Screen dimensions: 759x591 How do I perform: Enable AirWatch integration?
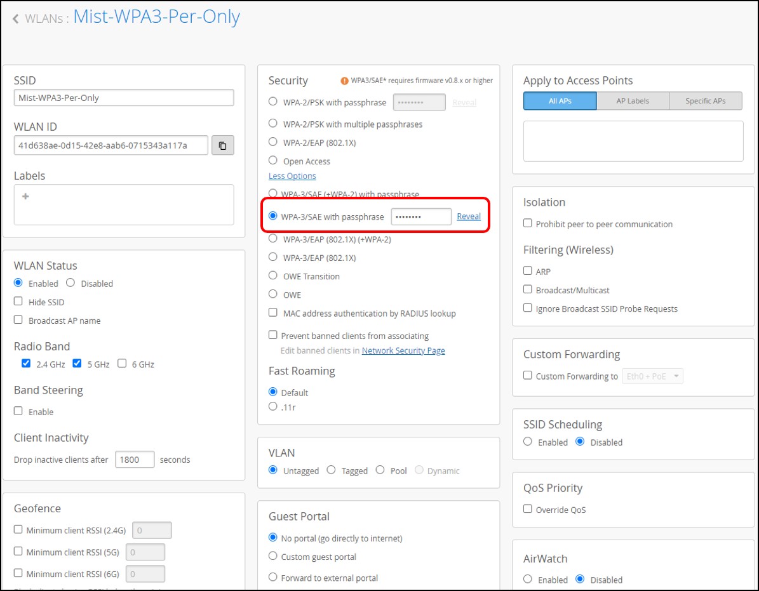click(x=528, y=580)
